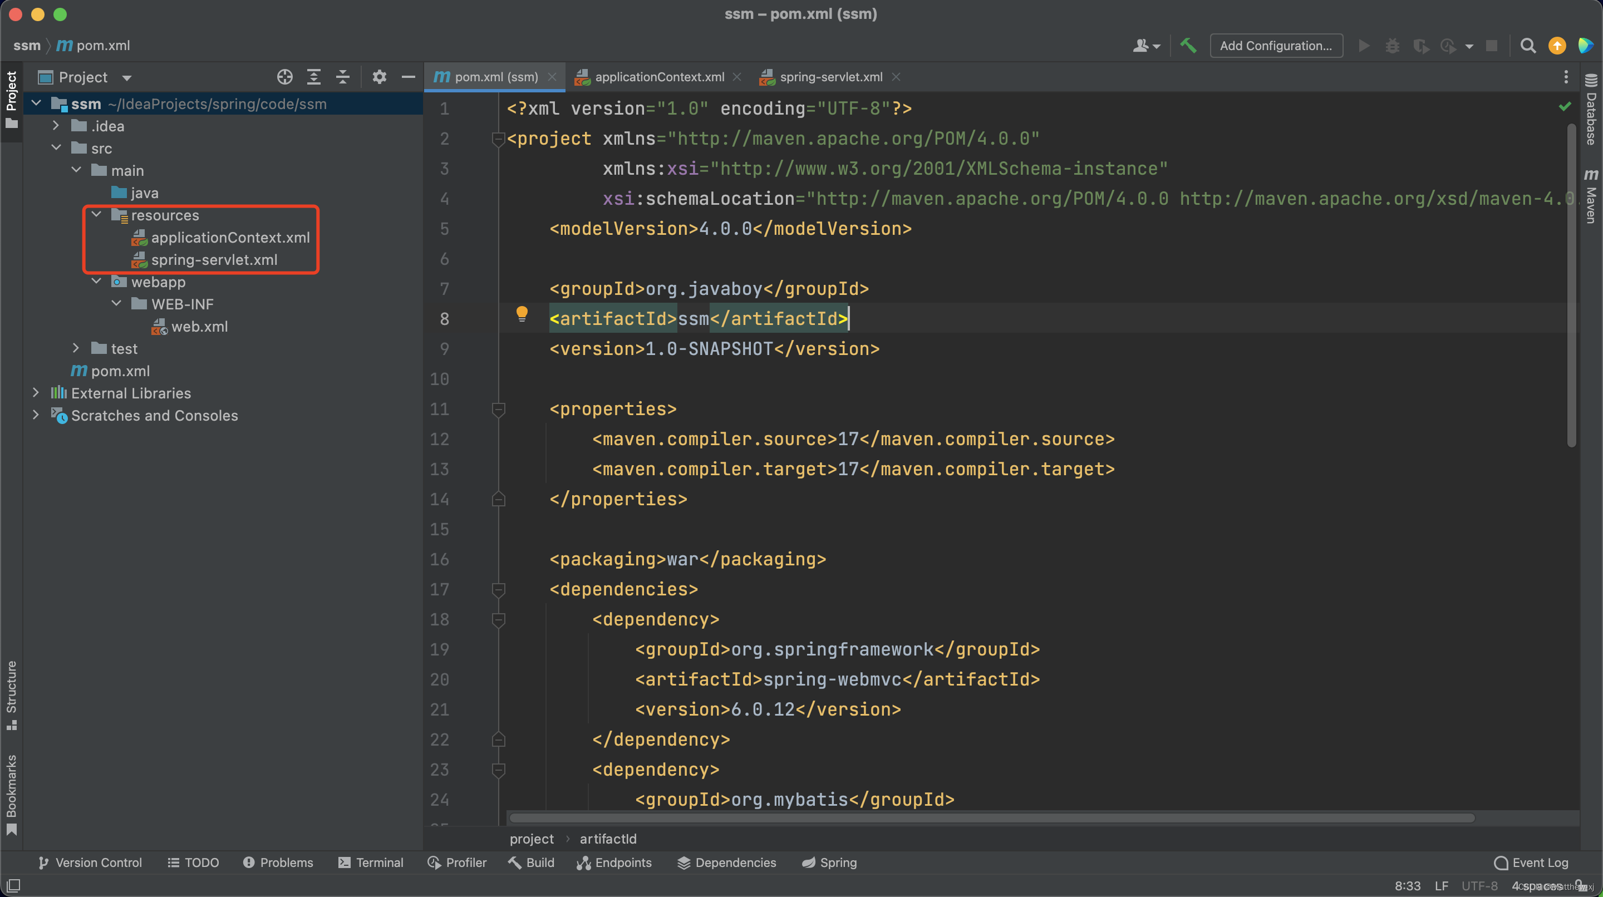The image size is (1603, 897).
Task: Hide the Project tool window
Action: click(x=408, y=77)
